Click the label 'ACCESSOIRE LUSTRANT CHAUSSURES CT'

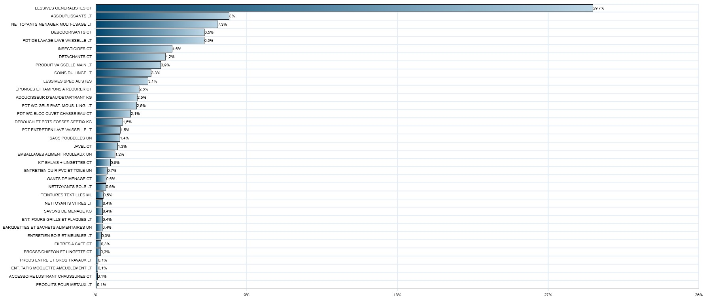51,276
